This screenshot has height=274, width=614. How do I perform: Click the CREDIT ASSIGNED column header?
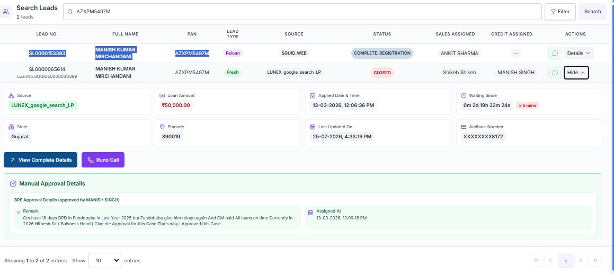pos(512,34)
